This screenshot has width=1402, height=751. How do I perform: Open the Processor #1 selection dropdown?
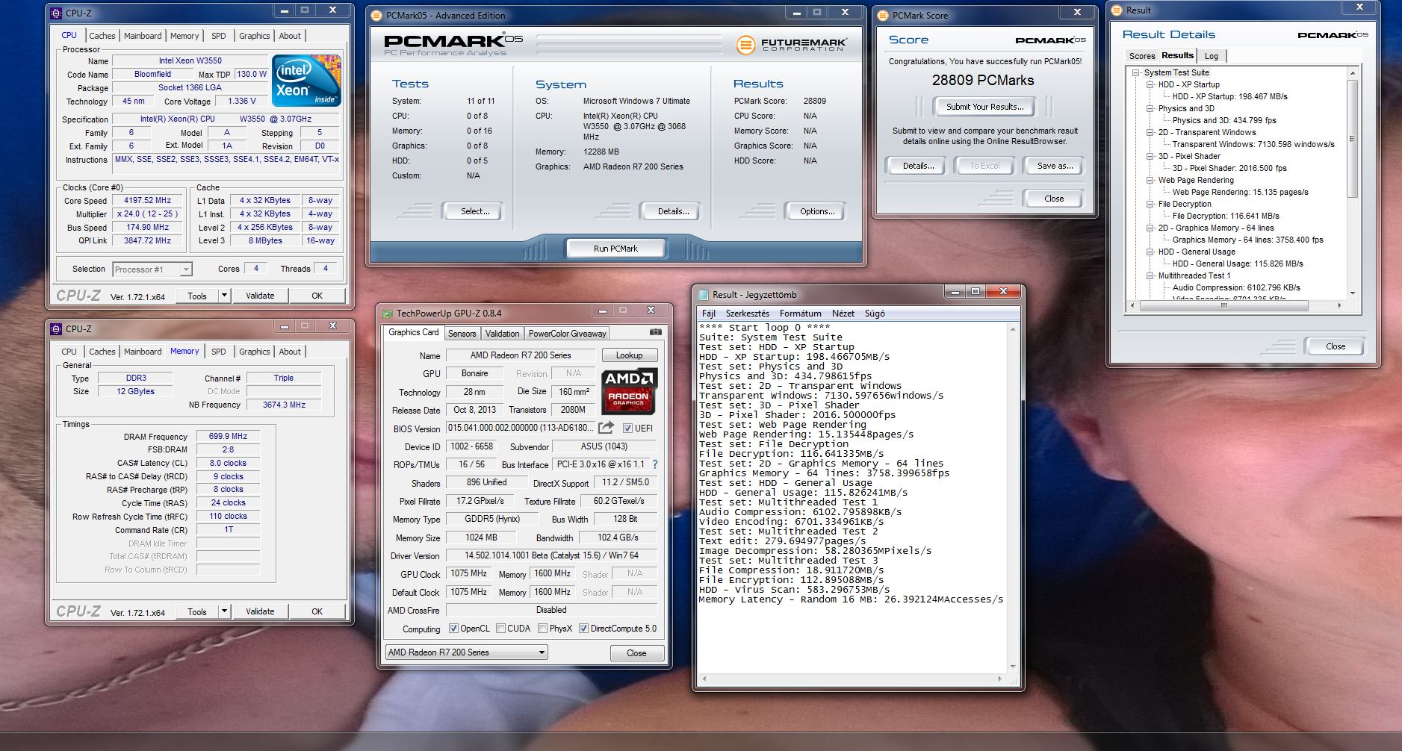click(x=152, y=269)
